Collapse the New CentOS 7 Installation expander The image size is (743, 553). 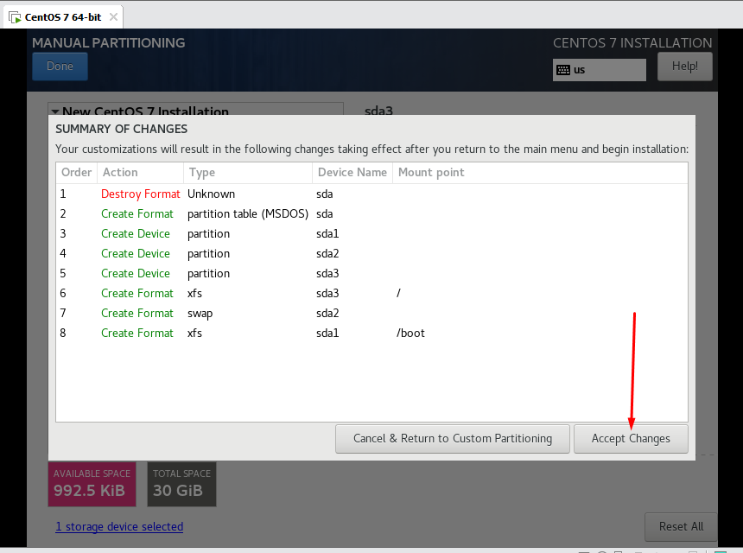(x=55, y=111)
